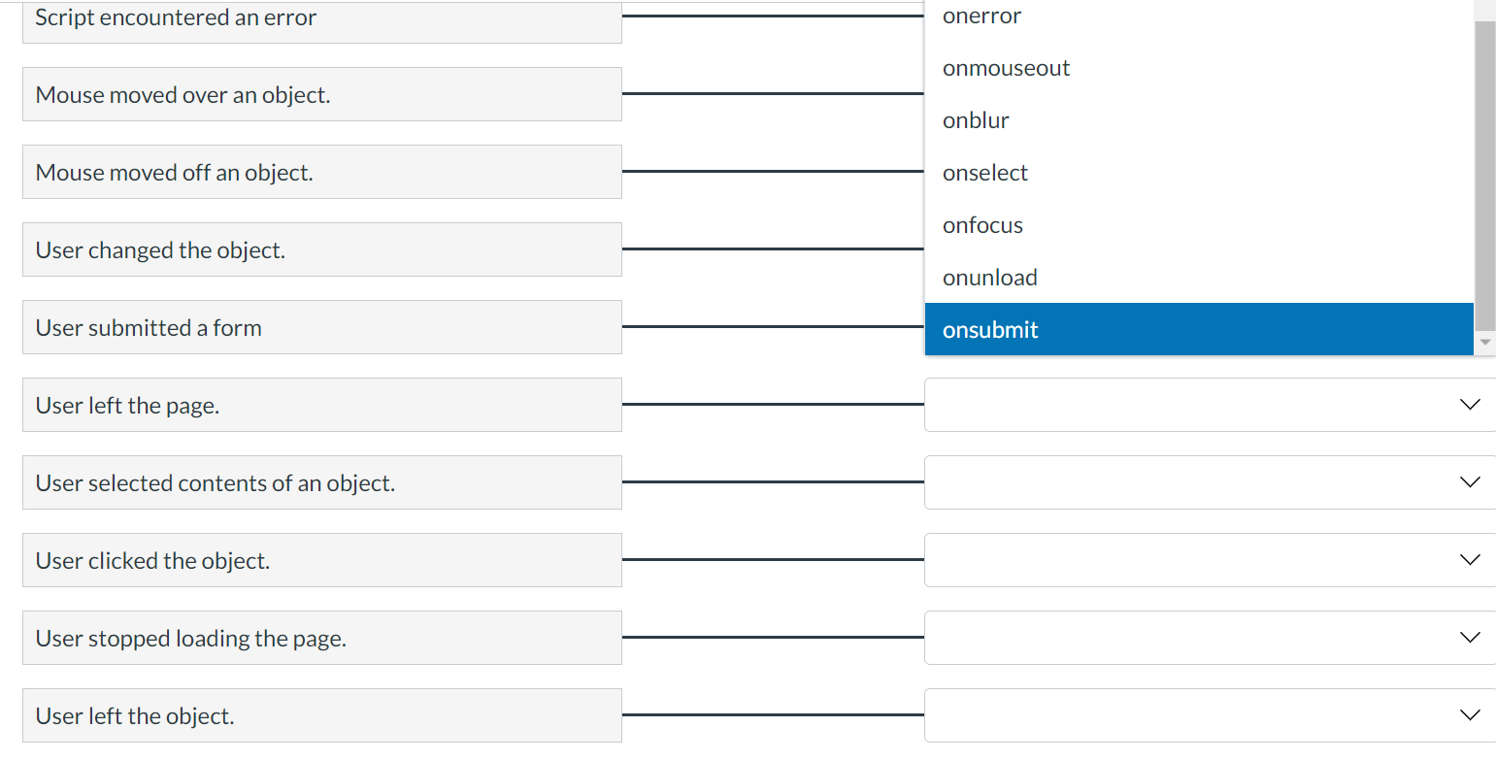
Task: Choose onmouseout in the dropdown list
Action: 1006,68
